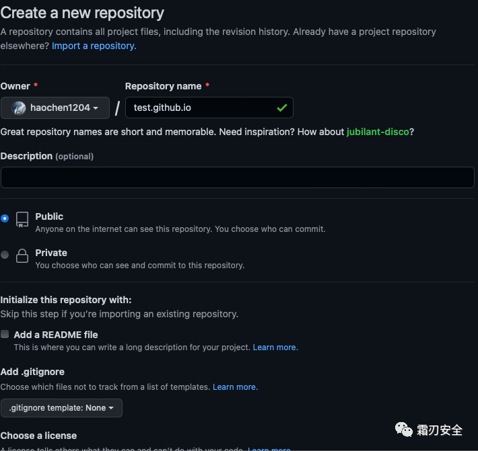Select the Public radio button

point(5,218)
